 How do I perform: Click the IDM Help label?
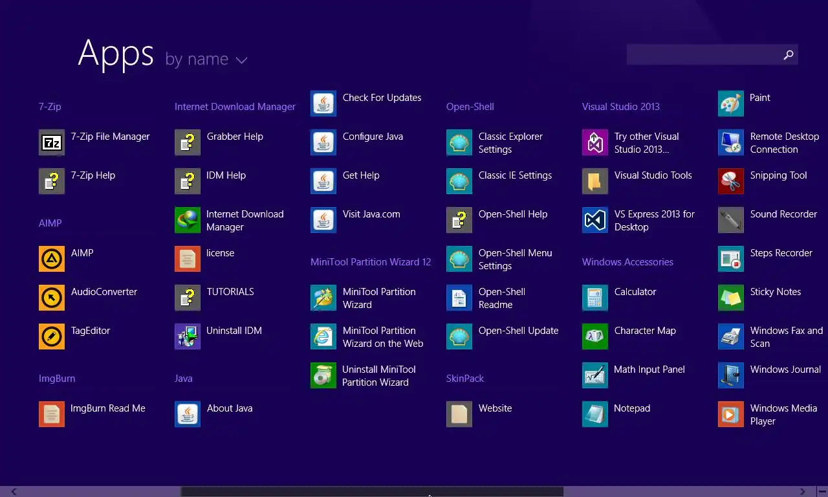[226, 175]
